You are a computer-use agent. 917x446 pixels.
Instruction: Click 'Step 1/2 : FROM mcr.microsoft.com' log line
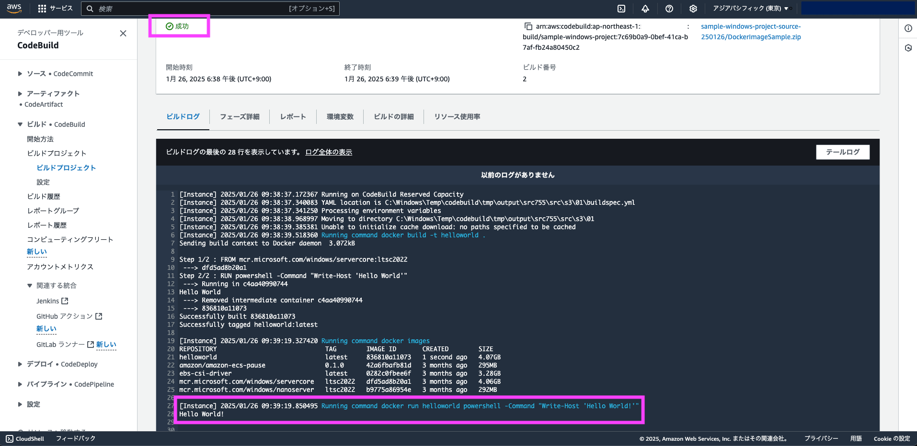point(293,260)
